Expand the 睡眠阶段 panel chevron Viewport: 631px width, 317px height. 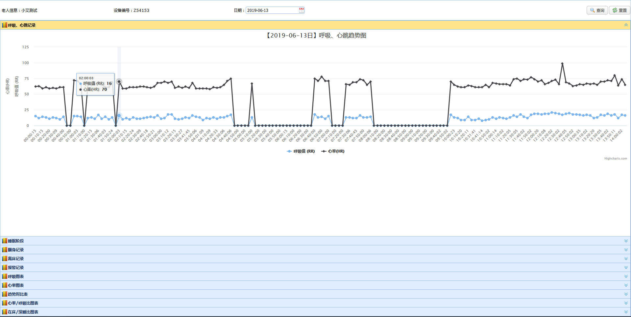point(626,241)
